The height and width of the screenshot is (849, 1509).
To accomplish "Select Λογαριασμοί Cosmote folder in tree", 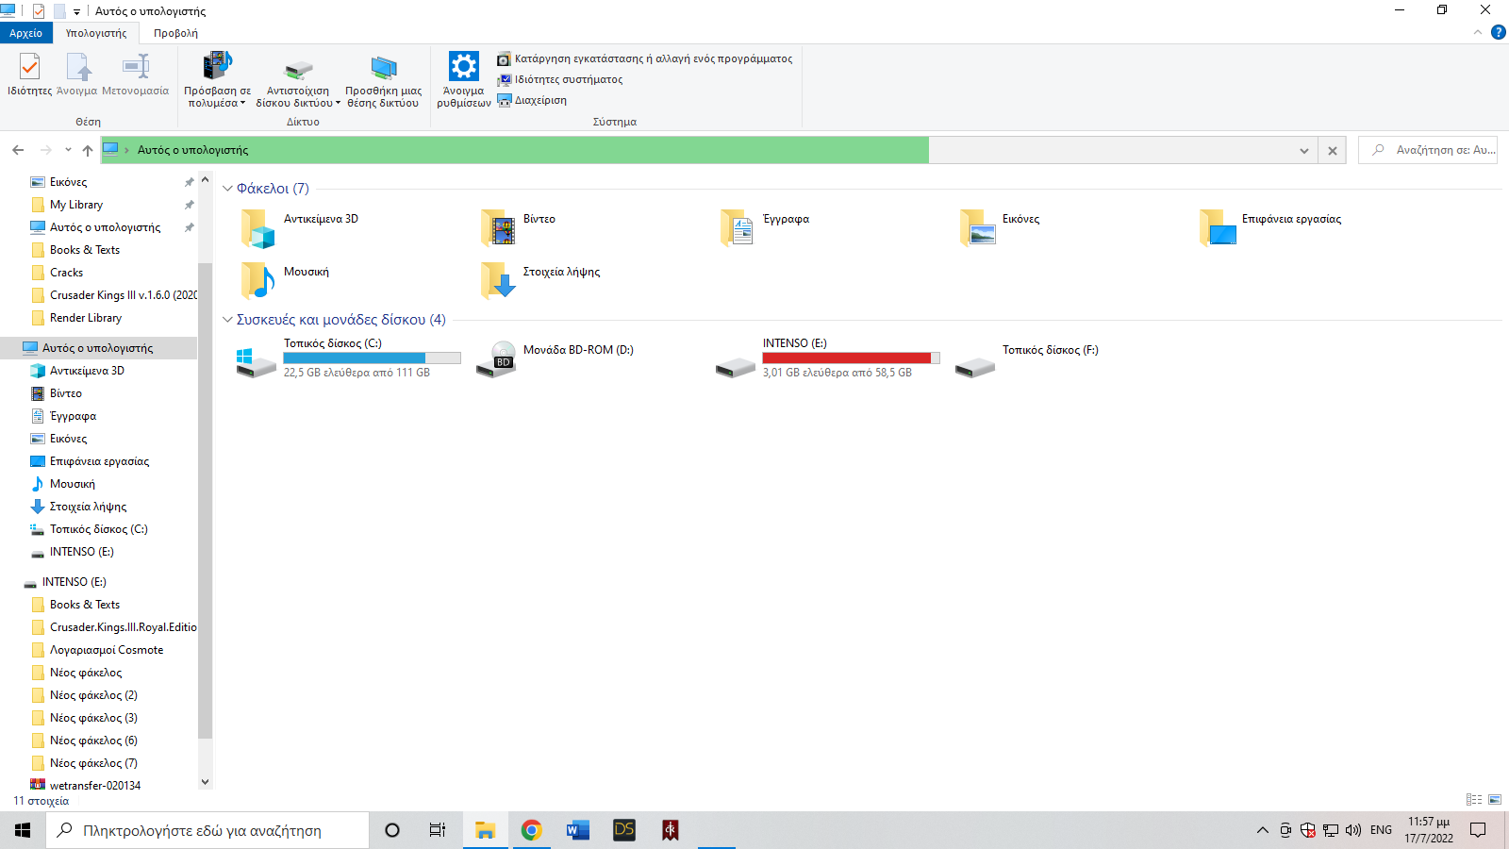I will 107,650.
